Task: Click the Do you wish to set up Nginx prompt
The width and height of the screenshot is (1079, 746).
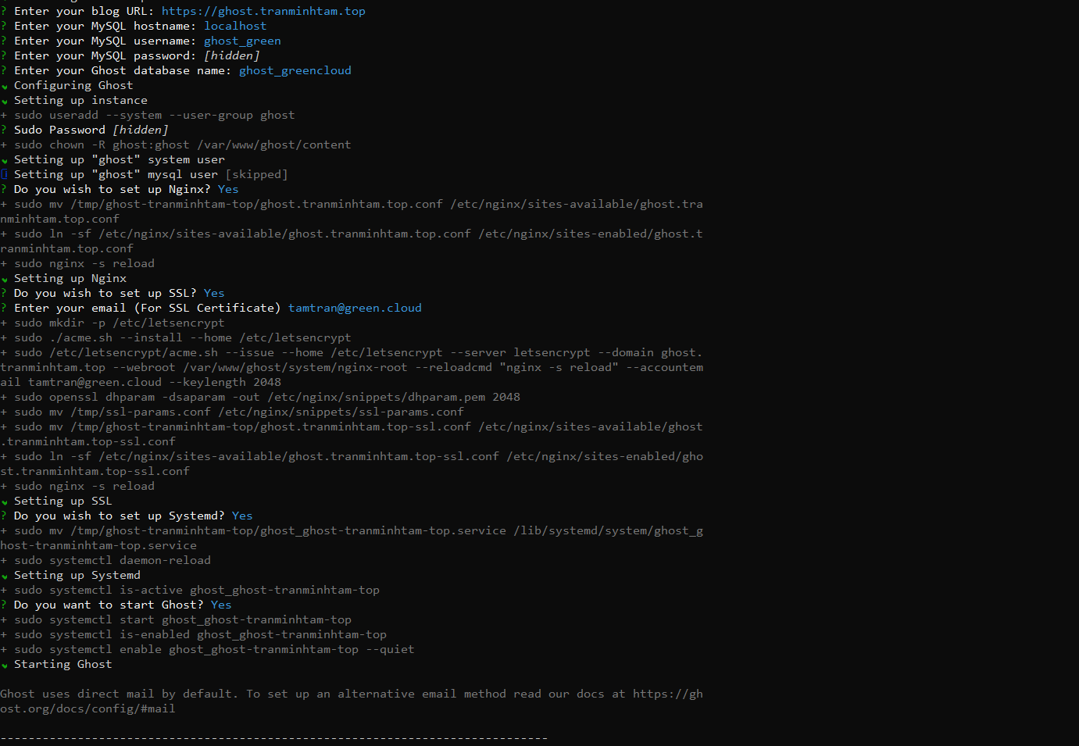Action: click(x=113, y=189)
